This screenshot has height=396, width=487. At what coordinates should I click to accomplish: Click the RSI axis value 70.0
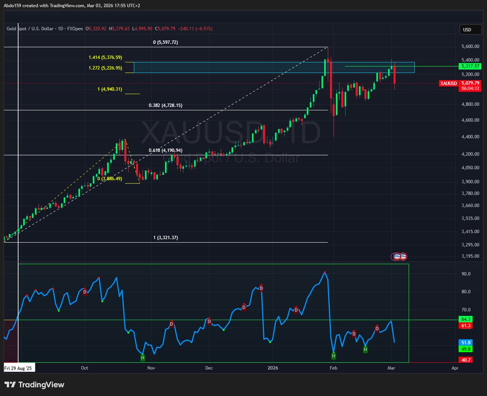click(466, 310)
